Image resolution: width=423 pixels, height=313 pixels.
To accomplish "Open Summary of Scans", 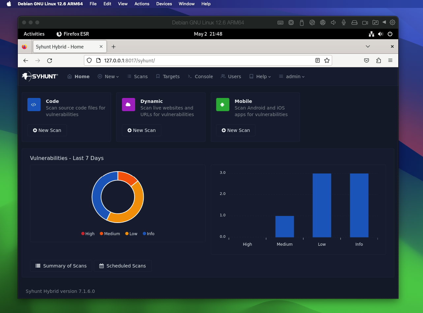I will click(61, 266).
